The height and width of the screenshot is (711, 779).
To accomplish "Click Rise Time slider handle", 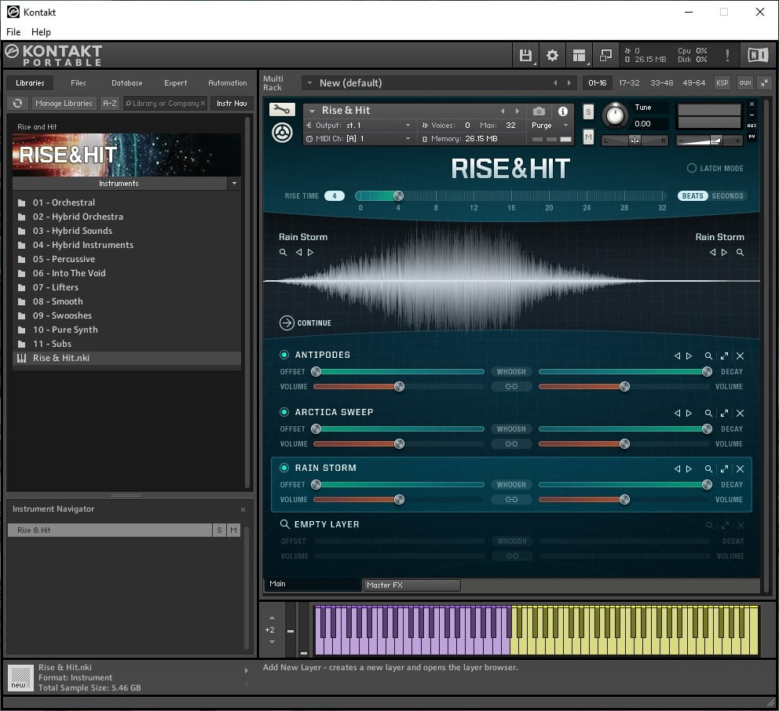I will pos(398,195).
